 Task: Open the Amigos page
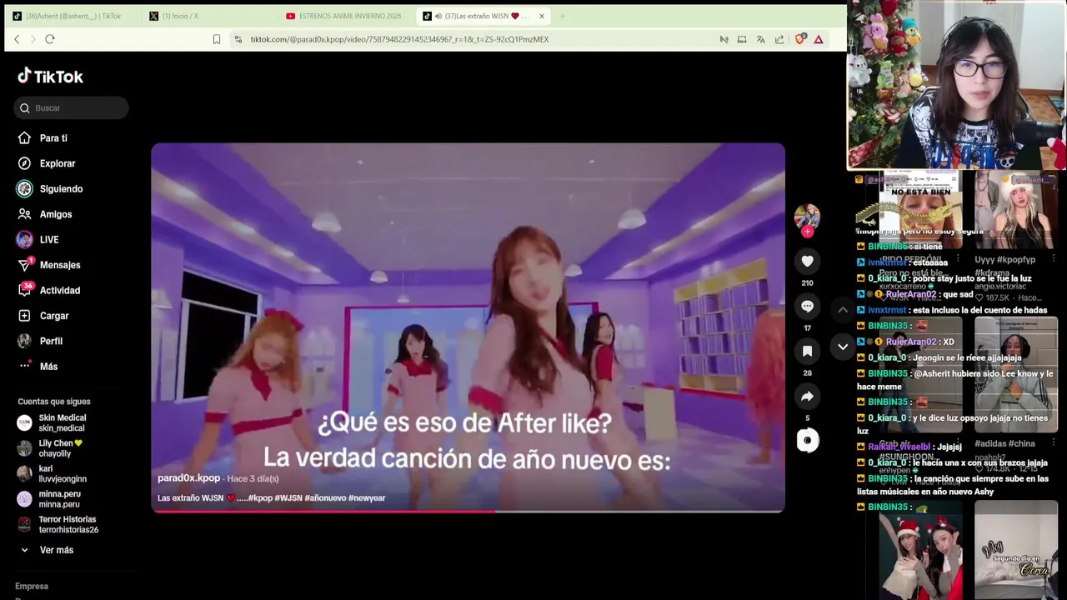coord(56,214)
